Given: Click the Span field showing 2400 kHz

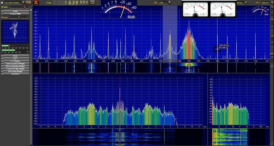Looking at the screenshot, I should pos(265,2).
